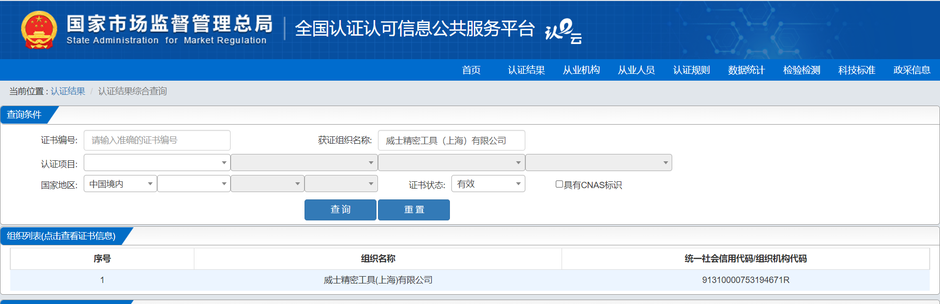Image resolution: width=940 pixels, height=304 pixels.
Task: Select 从业人员 in navigation bar
Action: click(636, 70)
